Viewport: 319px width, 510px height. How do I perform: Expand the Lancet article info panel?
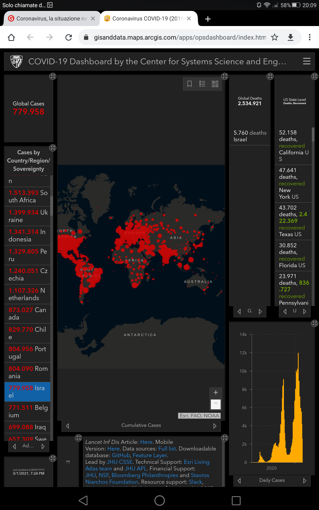tap(225, 438)
